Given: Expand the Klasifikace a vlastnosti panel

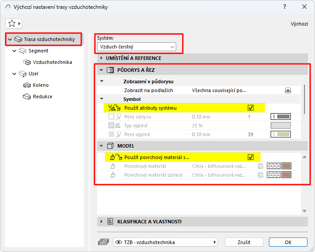Looking at the screenshot, I should [x=101, y=222].
